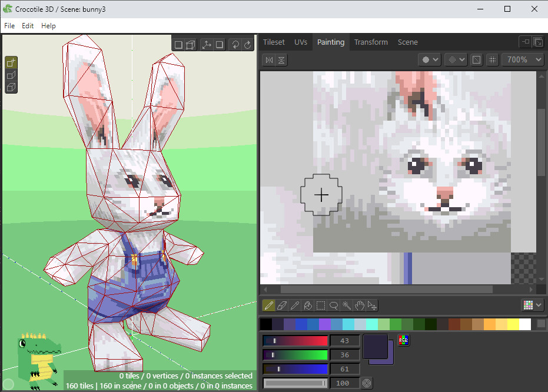Select the Magic Wand tool
Viewport: 548px width, 392px height.
pos(346,305)
